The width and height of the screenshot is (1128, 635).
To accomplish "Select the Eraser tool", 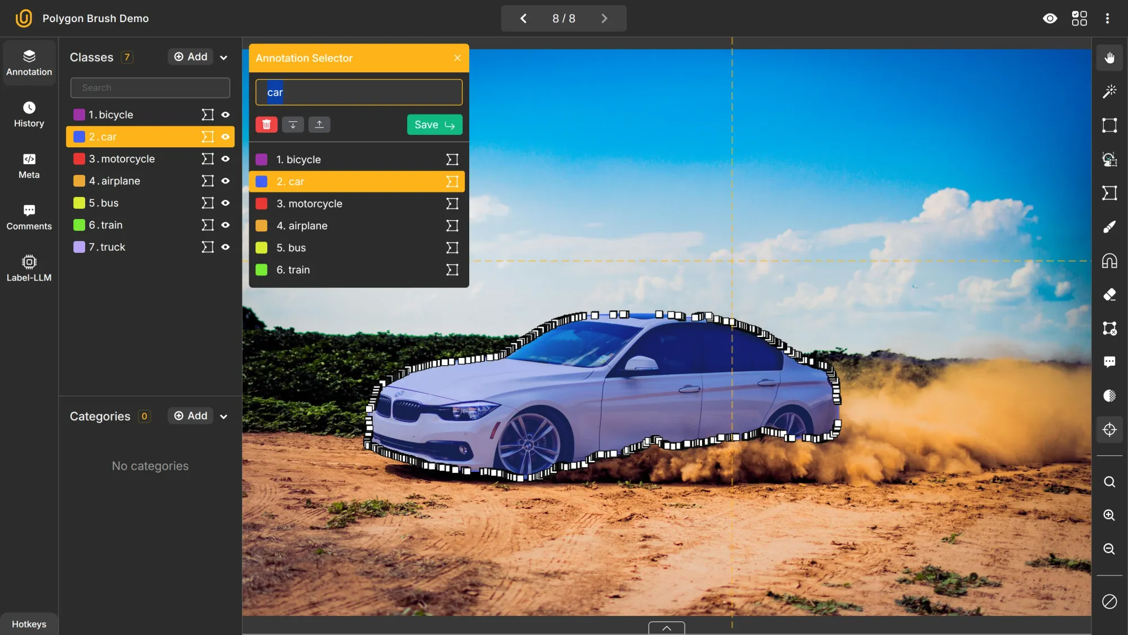I will [1109, 295].
